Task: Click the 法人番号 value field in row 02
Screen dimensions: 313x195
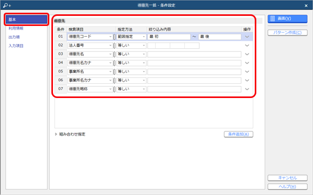Action: 173,46
